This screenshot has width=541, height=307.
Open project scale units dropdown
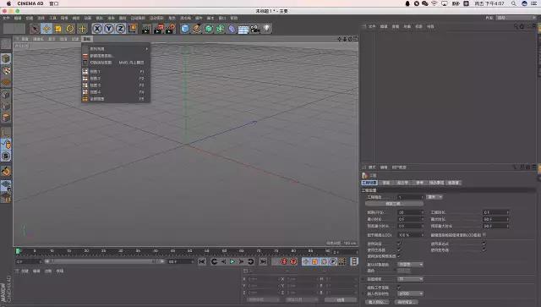point(434,197)
